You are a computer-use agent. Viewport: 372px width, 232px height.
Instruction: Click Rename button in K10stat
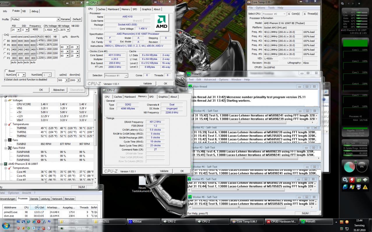pyautogui.click(x=65, y=19)
